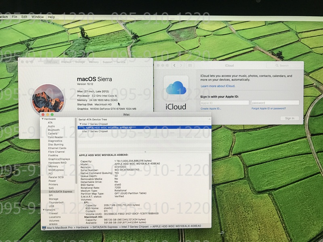Select Locations under Network
The height and width of the screenshot is (242, 323).
[x=55, y=217]
